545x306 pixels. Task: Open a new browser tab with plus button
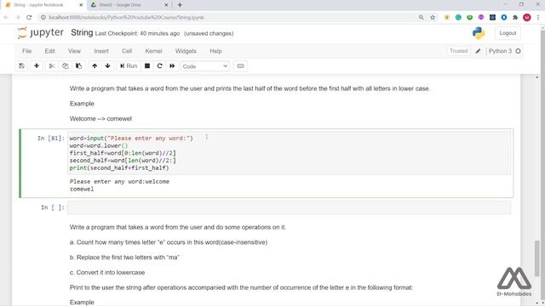[180, 5]
